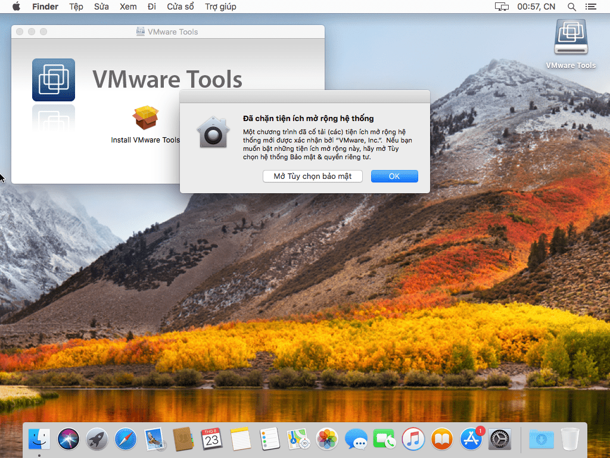
Task: Open the Đi menu
Action: 152,7
